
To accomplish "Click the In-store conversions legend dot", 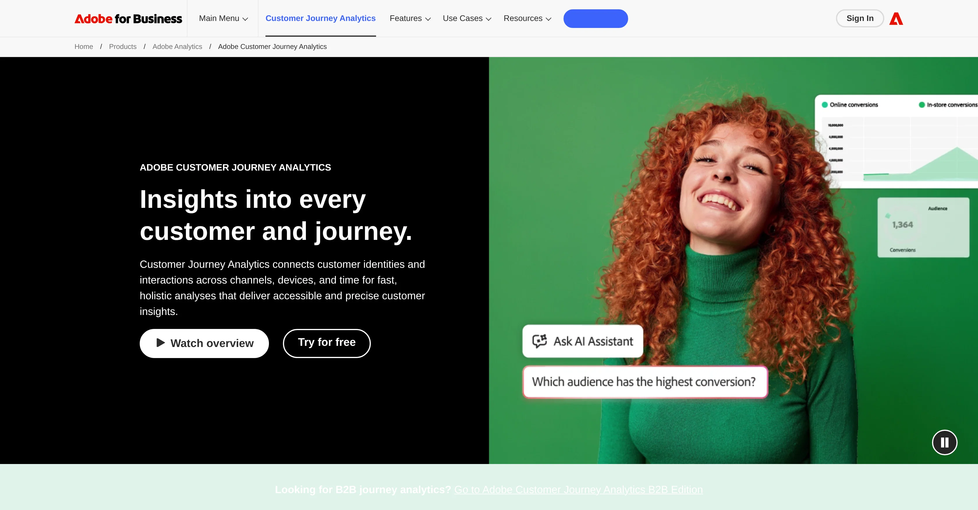I will [x=922, y=105].
